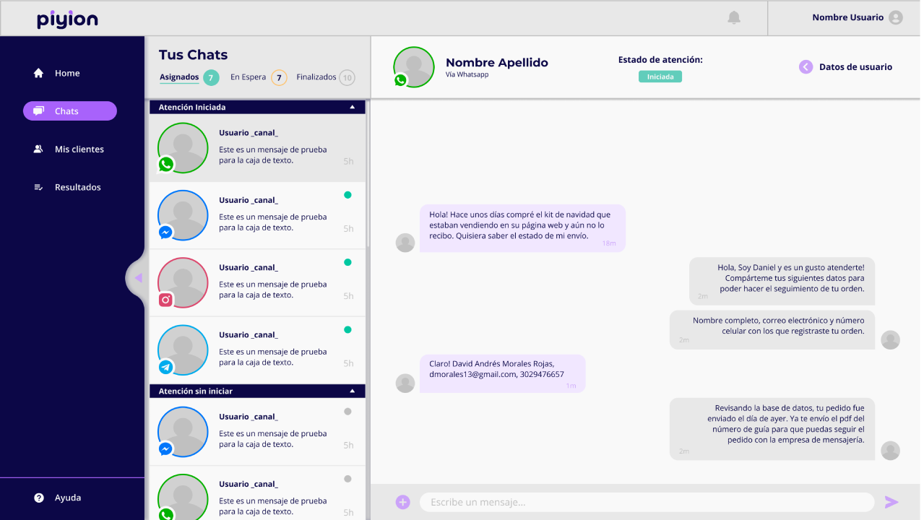
Task: Click Datos de usuario link
Action: [x=855, y=67]
